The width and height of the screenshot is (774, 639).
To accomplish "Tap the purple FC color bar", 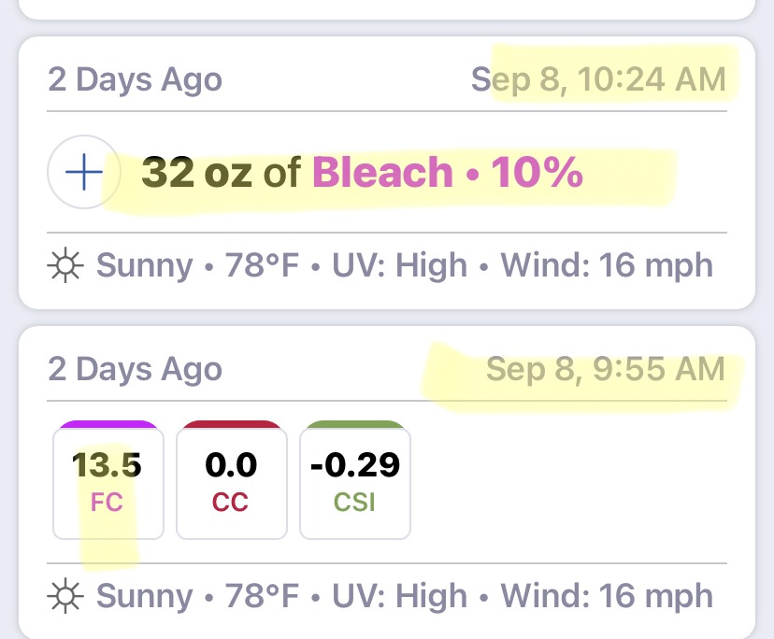I will click(x=108, y=424).
